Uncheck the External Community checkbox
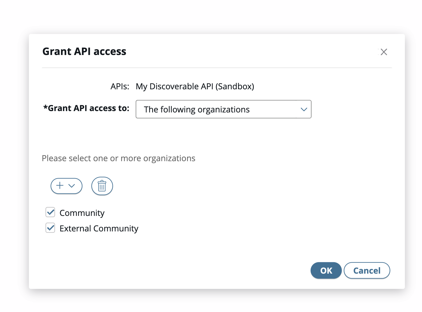The height and width of the screenshot is (312, 422). click(50, 228)
